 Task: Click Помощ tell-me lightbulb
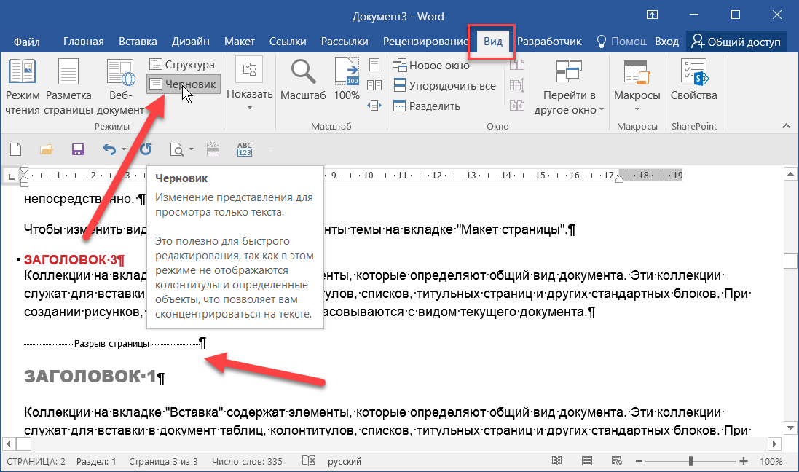tap(622, 42)
